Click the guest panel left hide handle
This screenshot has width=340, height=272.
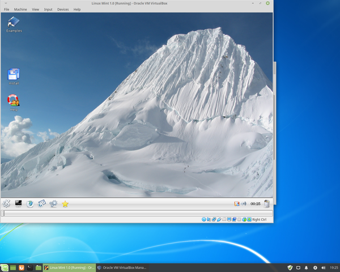[x=2, y=213]
